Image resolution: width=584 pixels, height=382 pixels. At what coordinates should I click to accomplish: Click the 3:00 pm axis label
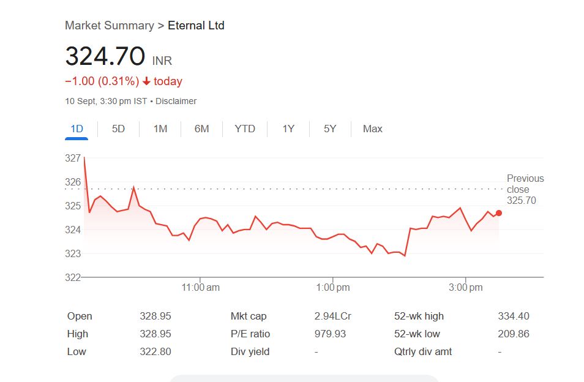coord(466,288)
